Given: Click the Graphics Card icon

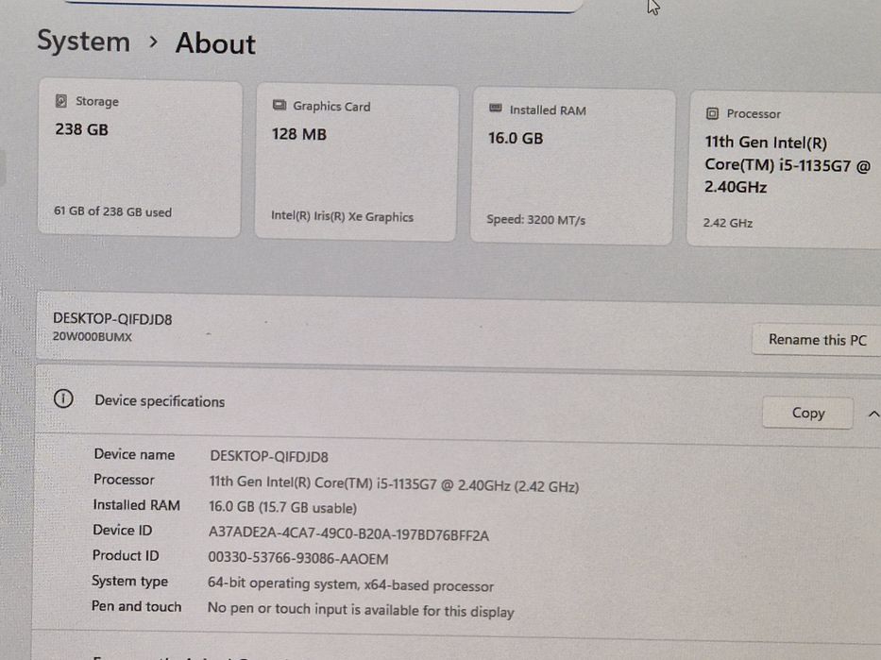Looking at the screenshot, I should pos(280,105).
